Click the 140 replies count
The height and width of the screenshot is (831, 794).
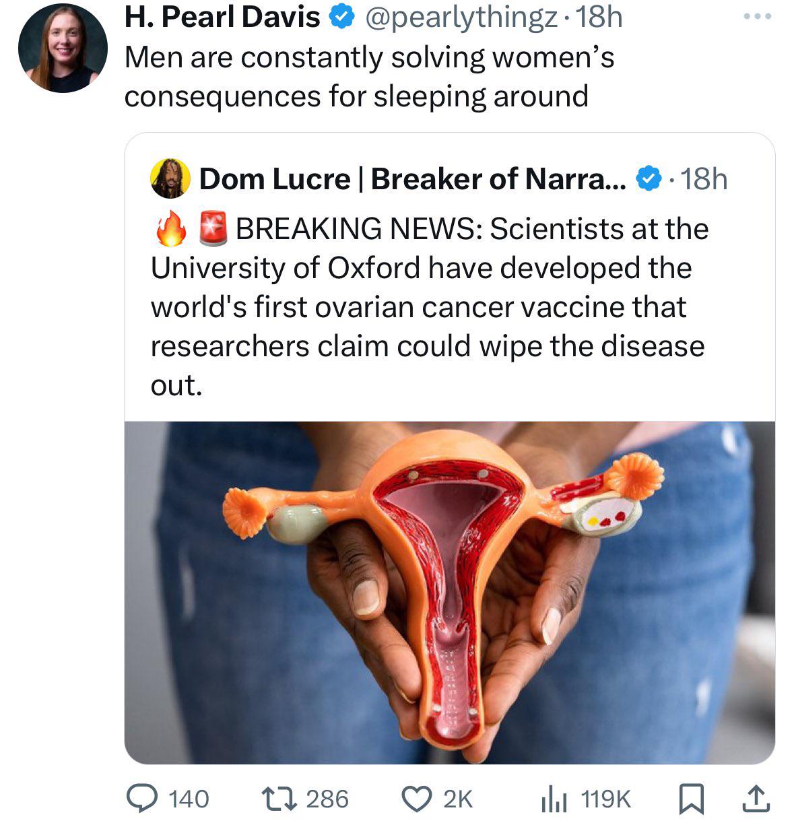coord(189,799)
